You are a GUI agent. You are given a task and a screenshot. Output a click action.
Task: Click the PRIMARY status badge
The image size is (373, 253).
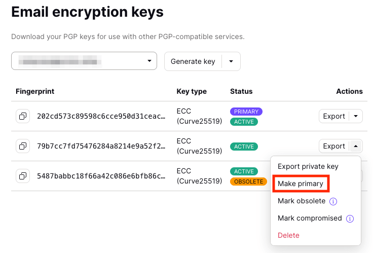click(246, 112)
